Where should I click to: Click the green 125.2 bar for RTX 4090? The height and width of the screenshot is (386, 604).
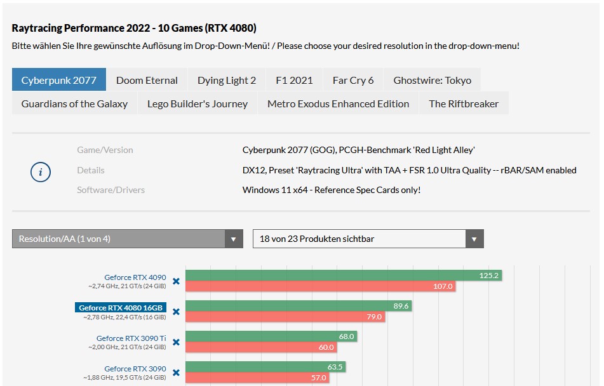coord(344,276)
